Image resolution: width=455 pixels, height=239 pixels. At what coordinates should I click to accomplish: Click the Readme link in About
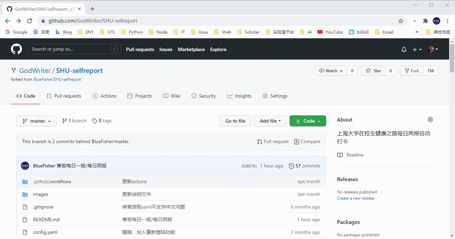point(351,155)
